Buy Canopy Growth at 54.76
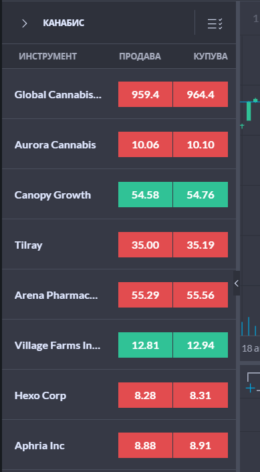 (x=201, y=195)
